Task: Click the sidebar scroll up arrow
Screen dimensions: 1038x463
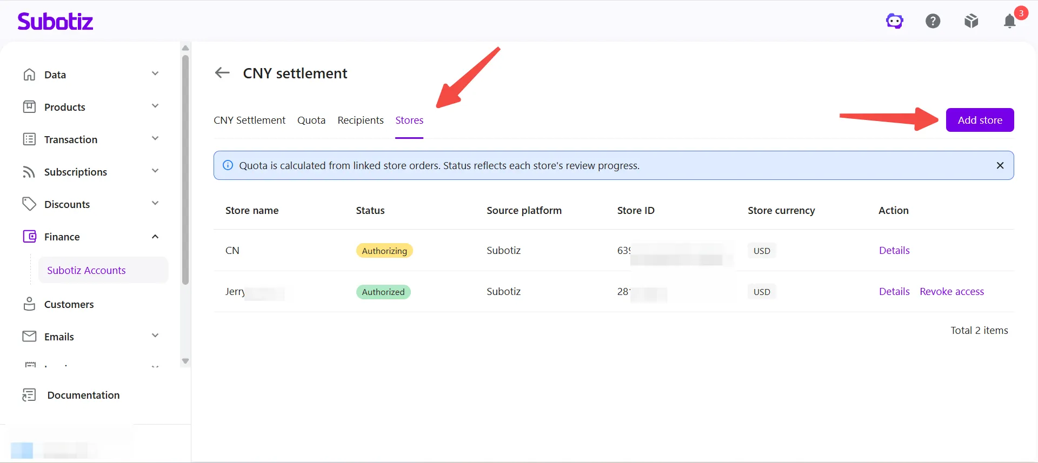Action: (185, 48)
